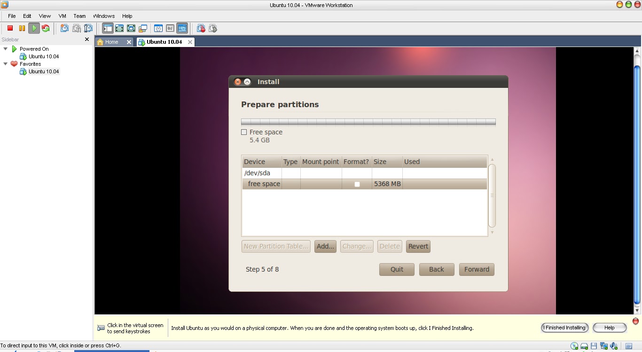
Task: Show the VM summary view
Action: pos(158,28)
